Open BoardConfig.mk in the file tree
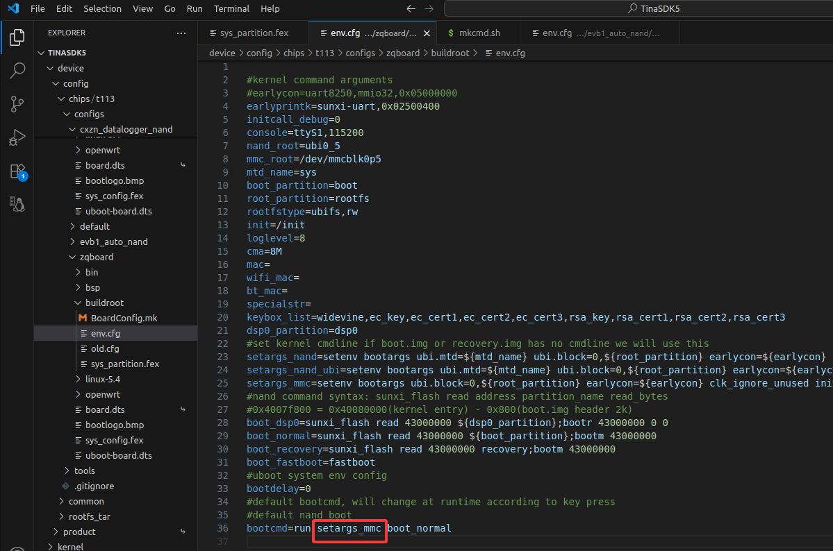 coord(124,318)
